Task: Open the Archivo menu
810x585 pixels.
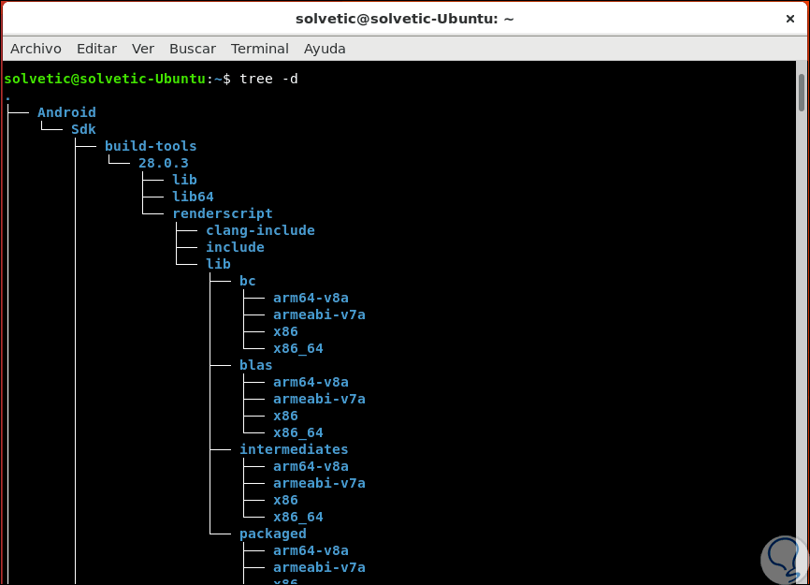Action: tap(36, 49)
